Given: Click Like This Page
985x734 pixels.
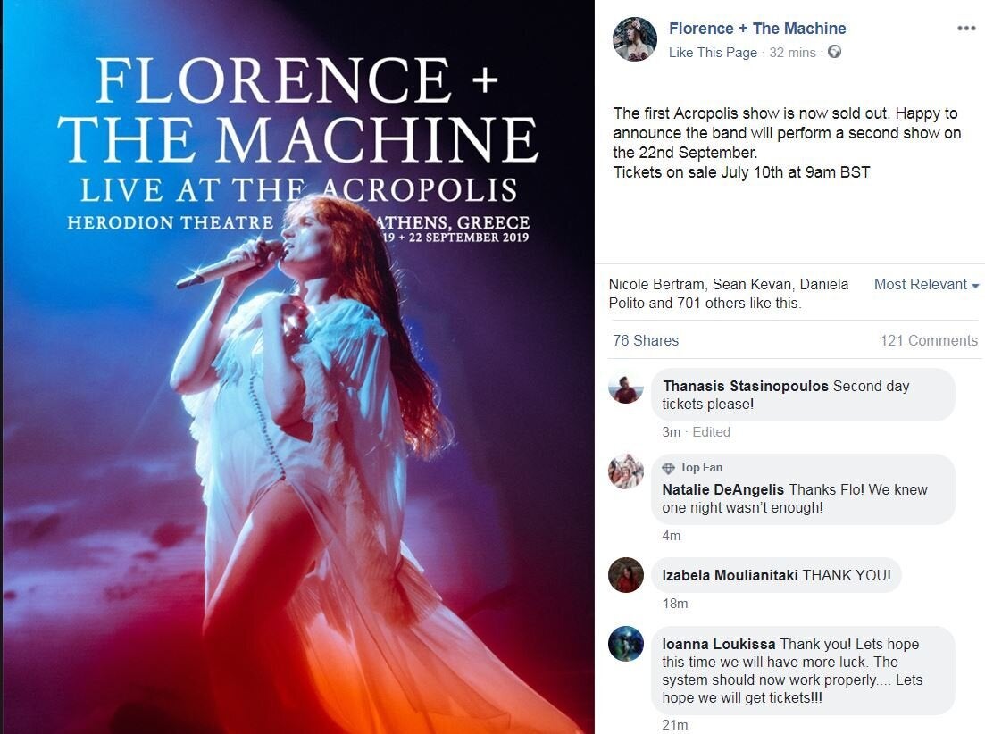Looking at the screenshot, I should coord(713,53).
